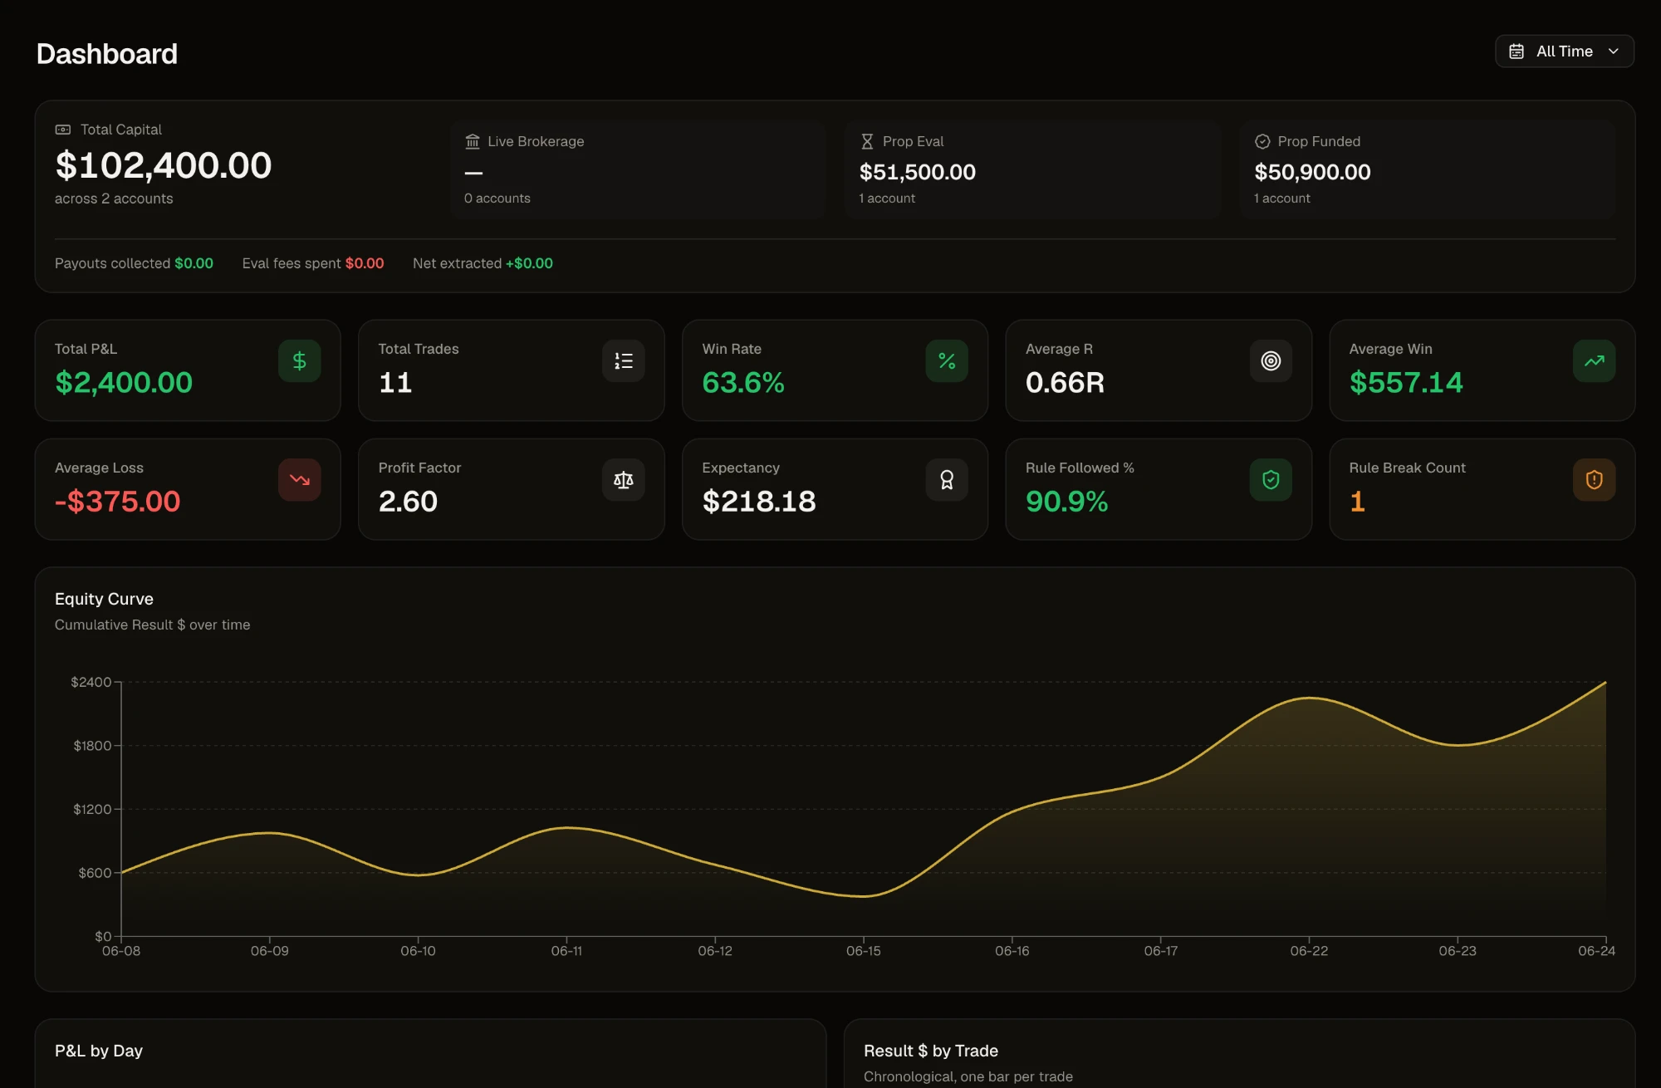Click the trending-down icon on Average Loss
This screenshot has width=1661, height=1088.
point(300,480)
